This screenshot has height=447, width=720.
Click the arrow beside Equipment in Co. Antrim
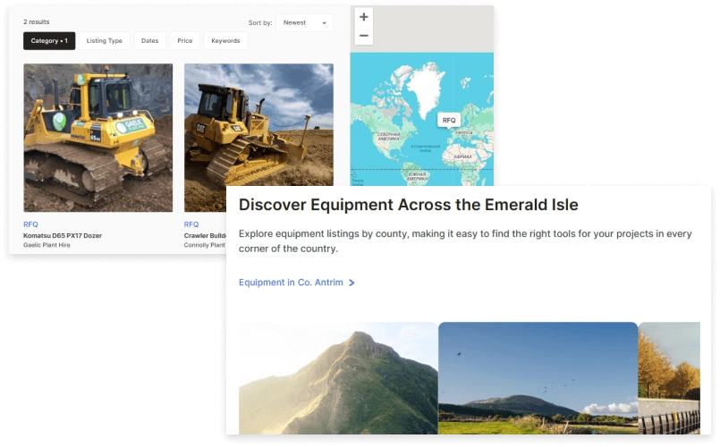point(352,283)
